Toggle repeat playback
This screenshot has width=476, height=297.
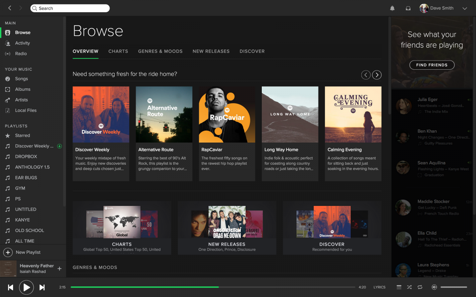pyautogui.click(x=420, y=287)
